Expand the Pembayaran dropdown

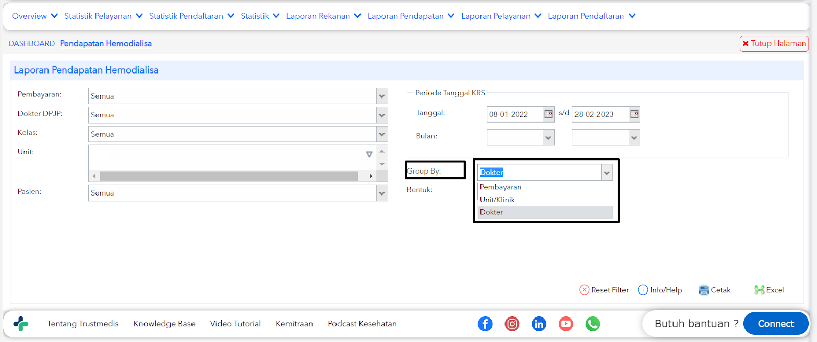click(382, 96)
